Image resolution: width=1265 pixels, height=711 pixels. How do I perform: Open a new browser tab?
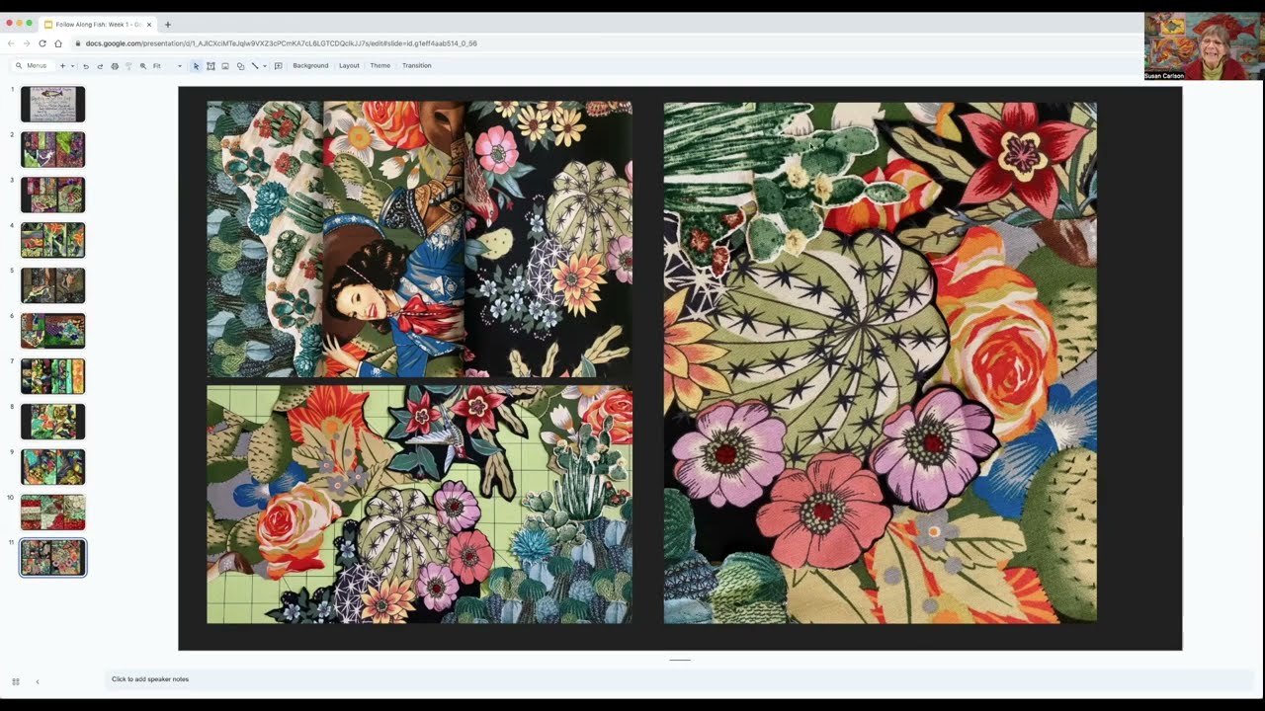pos(168,25)
